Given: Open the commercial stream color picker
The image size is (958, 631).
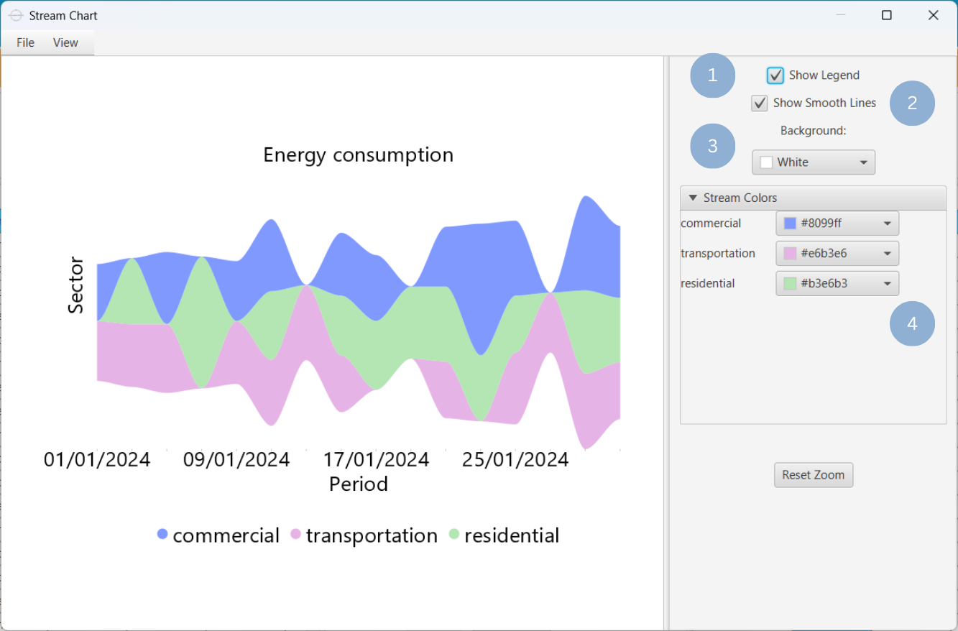Looking at the screenshot, I should (x=837, y=224).
